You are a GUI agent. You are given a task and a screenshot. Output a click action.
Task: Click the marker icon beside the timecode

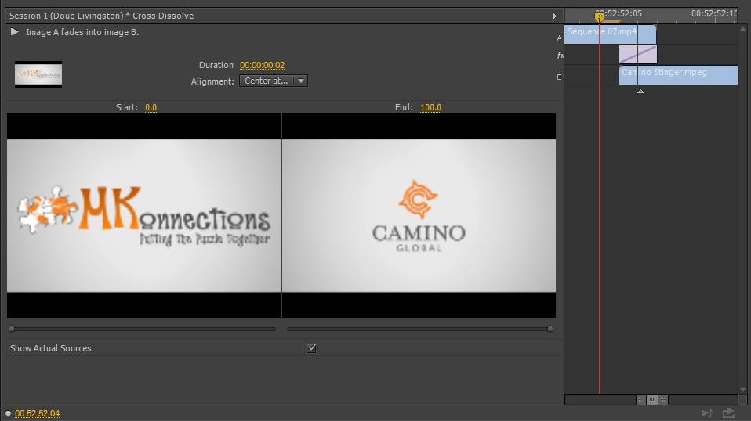8,413
